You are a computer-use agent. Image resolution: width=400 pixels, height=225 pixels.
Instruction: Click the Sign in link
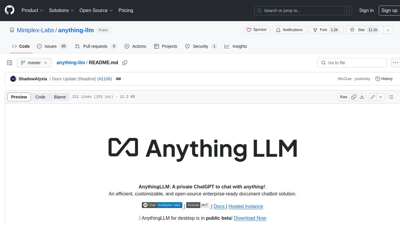[x=366, y=10]
